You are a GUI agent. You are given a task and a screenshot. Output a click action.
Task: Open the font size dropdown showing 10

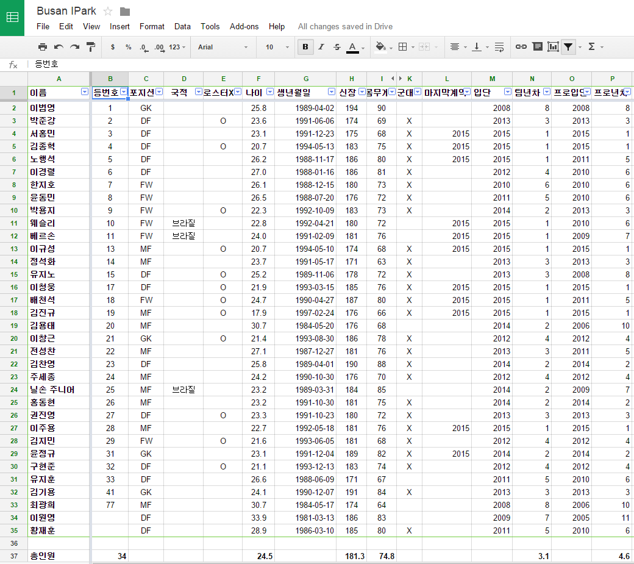point(276,47)
